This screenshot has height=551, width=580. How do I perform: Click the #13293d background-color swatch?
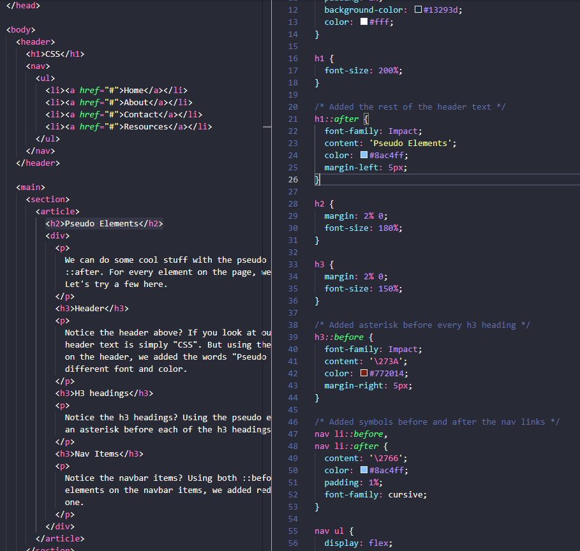(418, 10)
